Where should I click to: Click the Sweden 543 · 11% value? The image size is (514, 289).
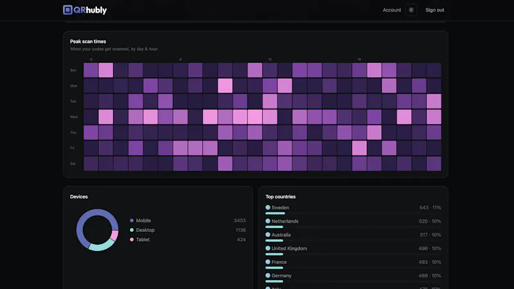(x=430, y=207)
